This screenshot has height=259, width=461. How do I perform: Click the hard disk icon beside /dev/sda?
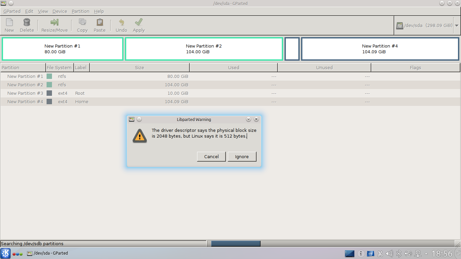pyautogui.click(x=400, y=26)
